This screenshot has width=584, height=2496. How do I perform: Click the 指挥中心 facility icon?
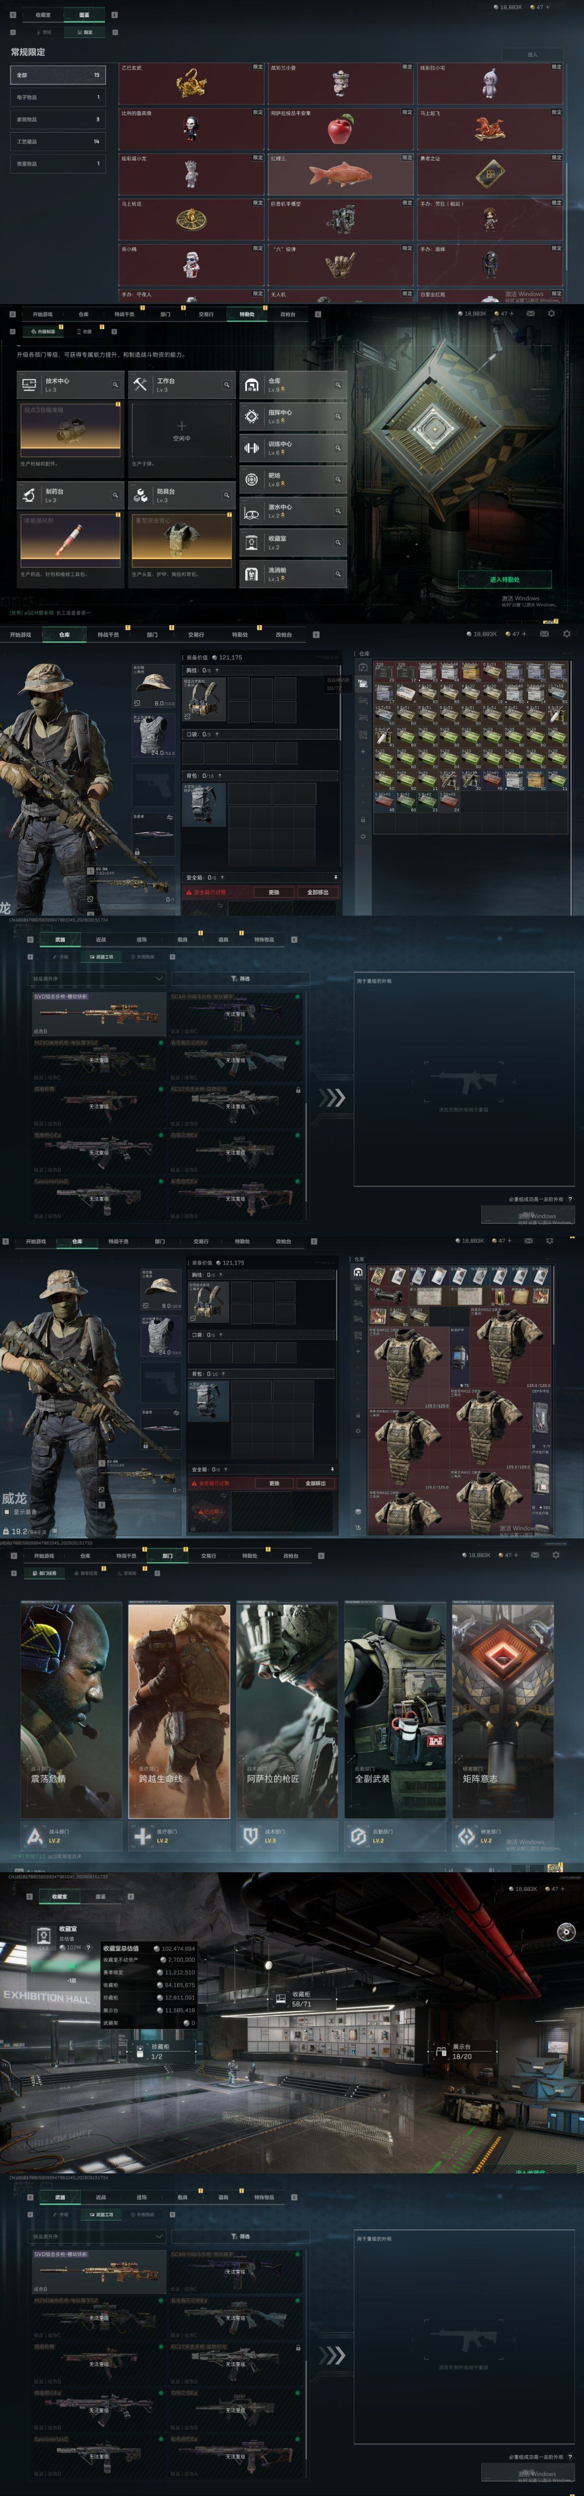pos(252,416)
